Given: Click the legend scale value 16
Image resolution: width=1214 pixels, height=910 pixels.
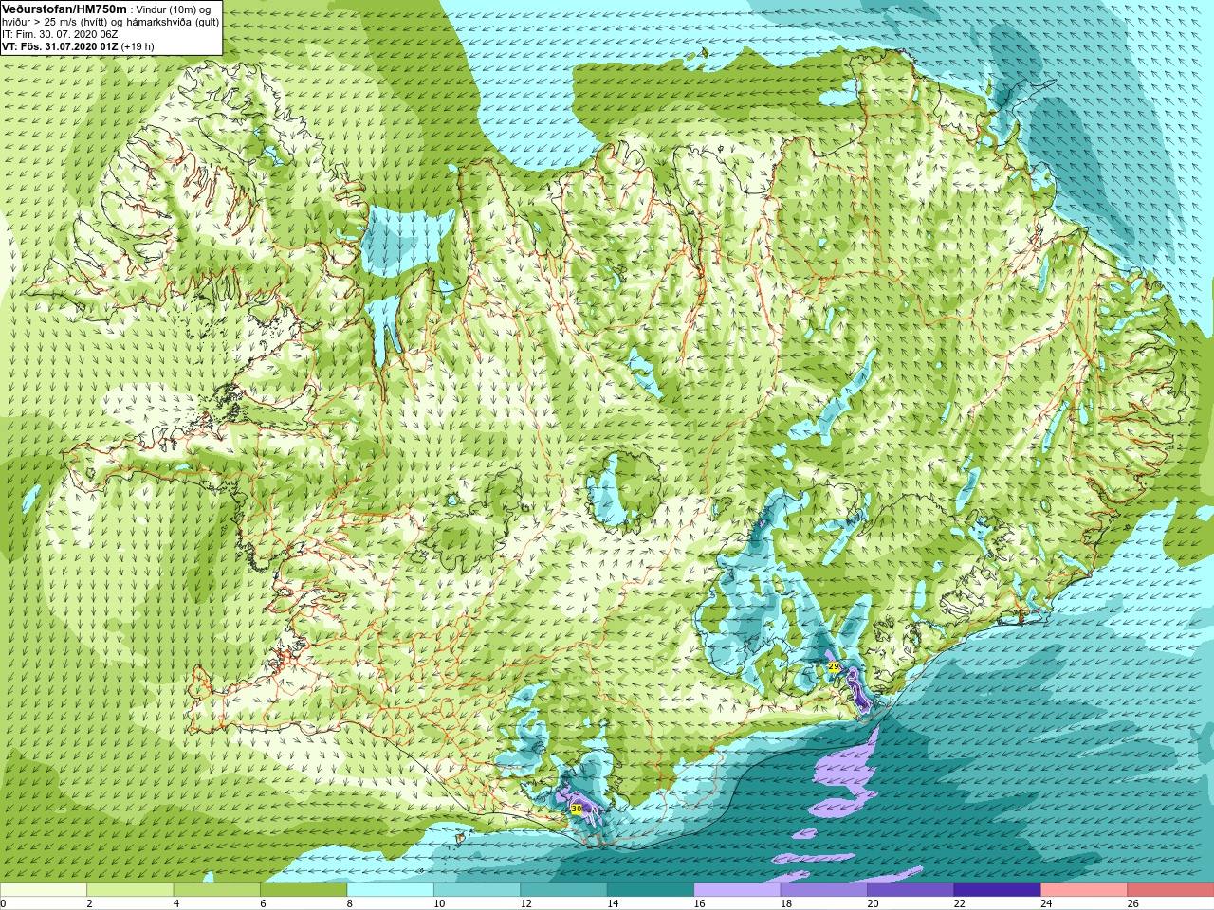Looking at the screenshot, I should click(x=699, y=903).
